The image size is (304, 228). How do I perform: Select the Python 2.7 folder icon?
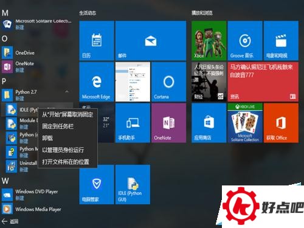[7, 95]
